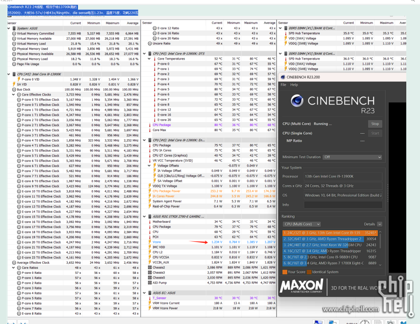Select the Intel Core i9-9880H ranking entry
The height and width of the screenshot is (324, 420).
point(330,257)
